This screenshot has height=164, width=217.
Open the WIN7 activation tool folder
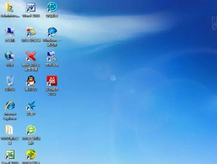[9, 130]
